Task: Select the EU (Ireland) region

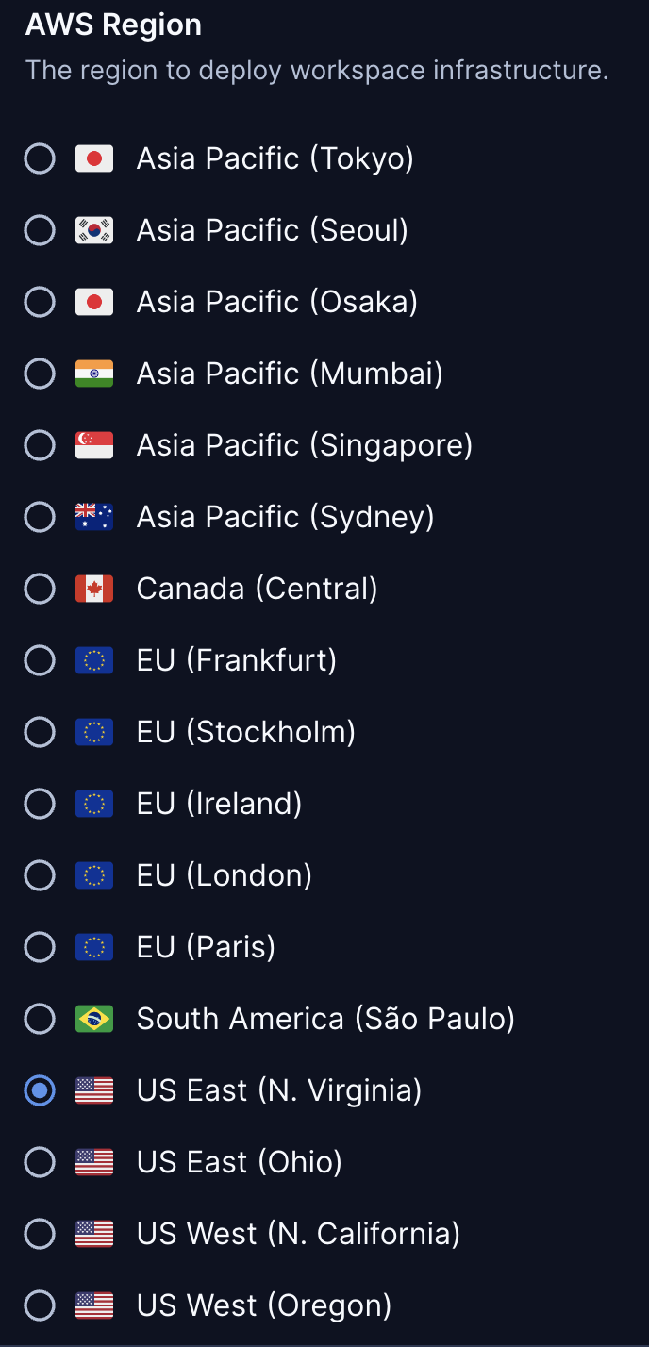Action: point(40,804)
